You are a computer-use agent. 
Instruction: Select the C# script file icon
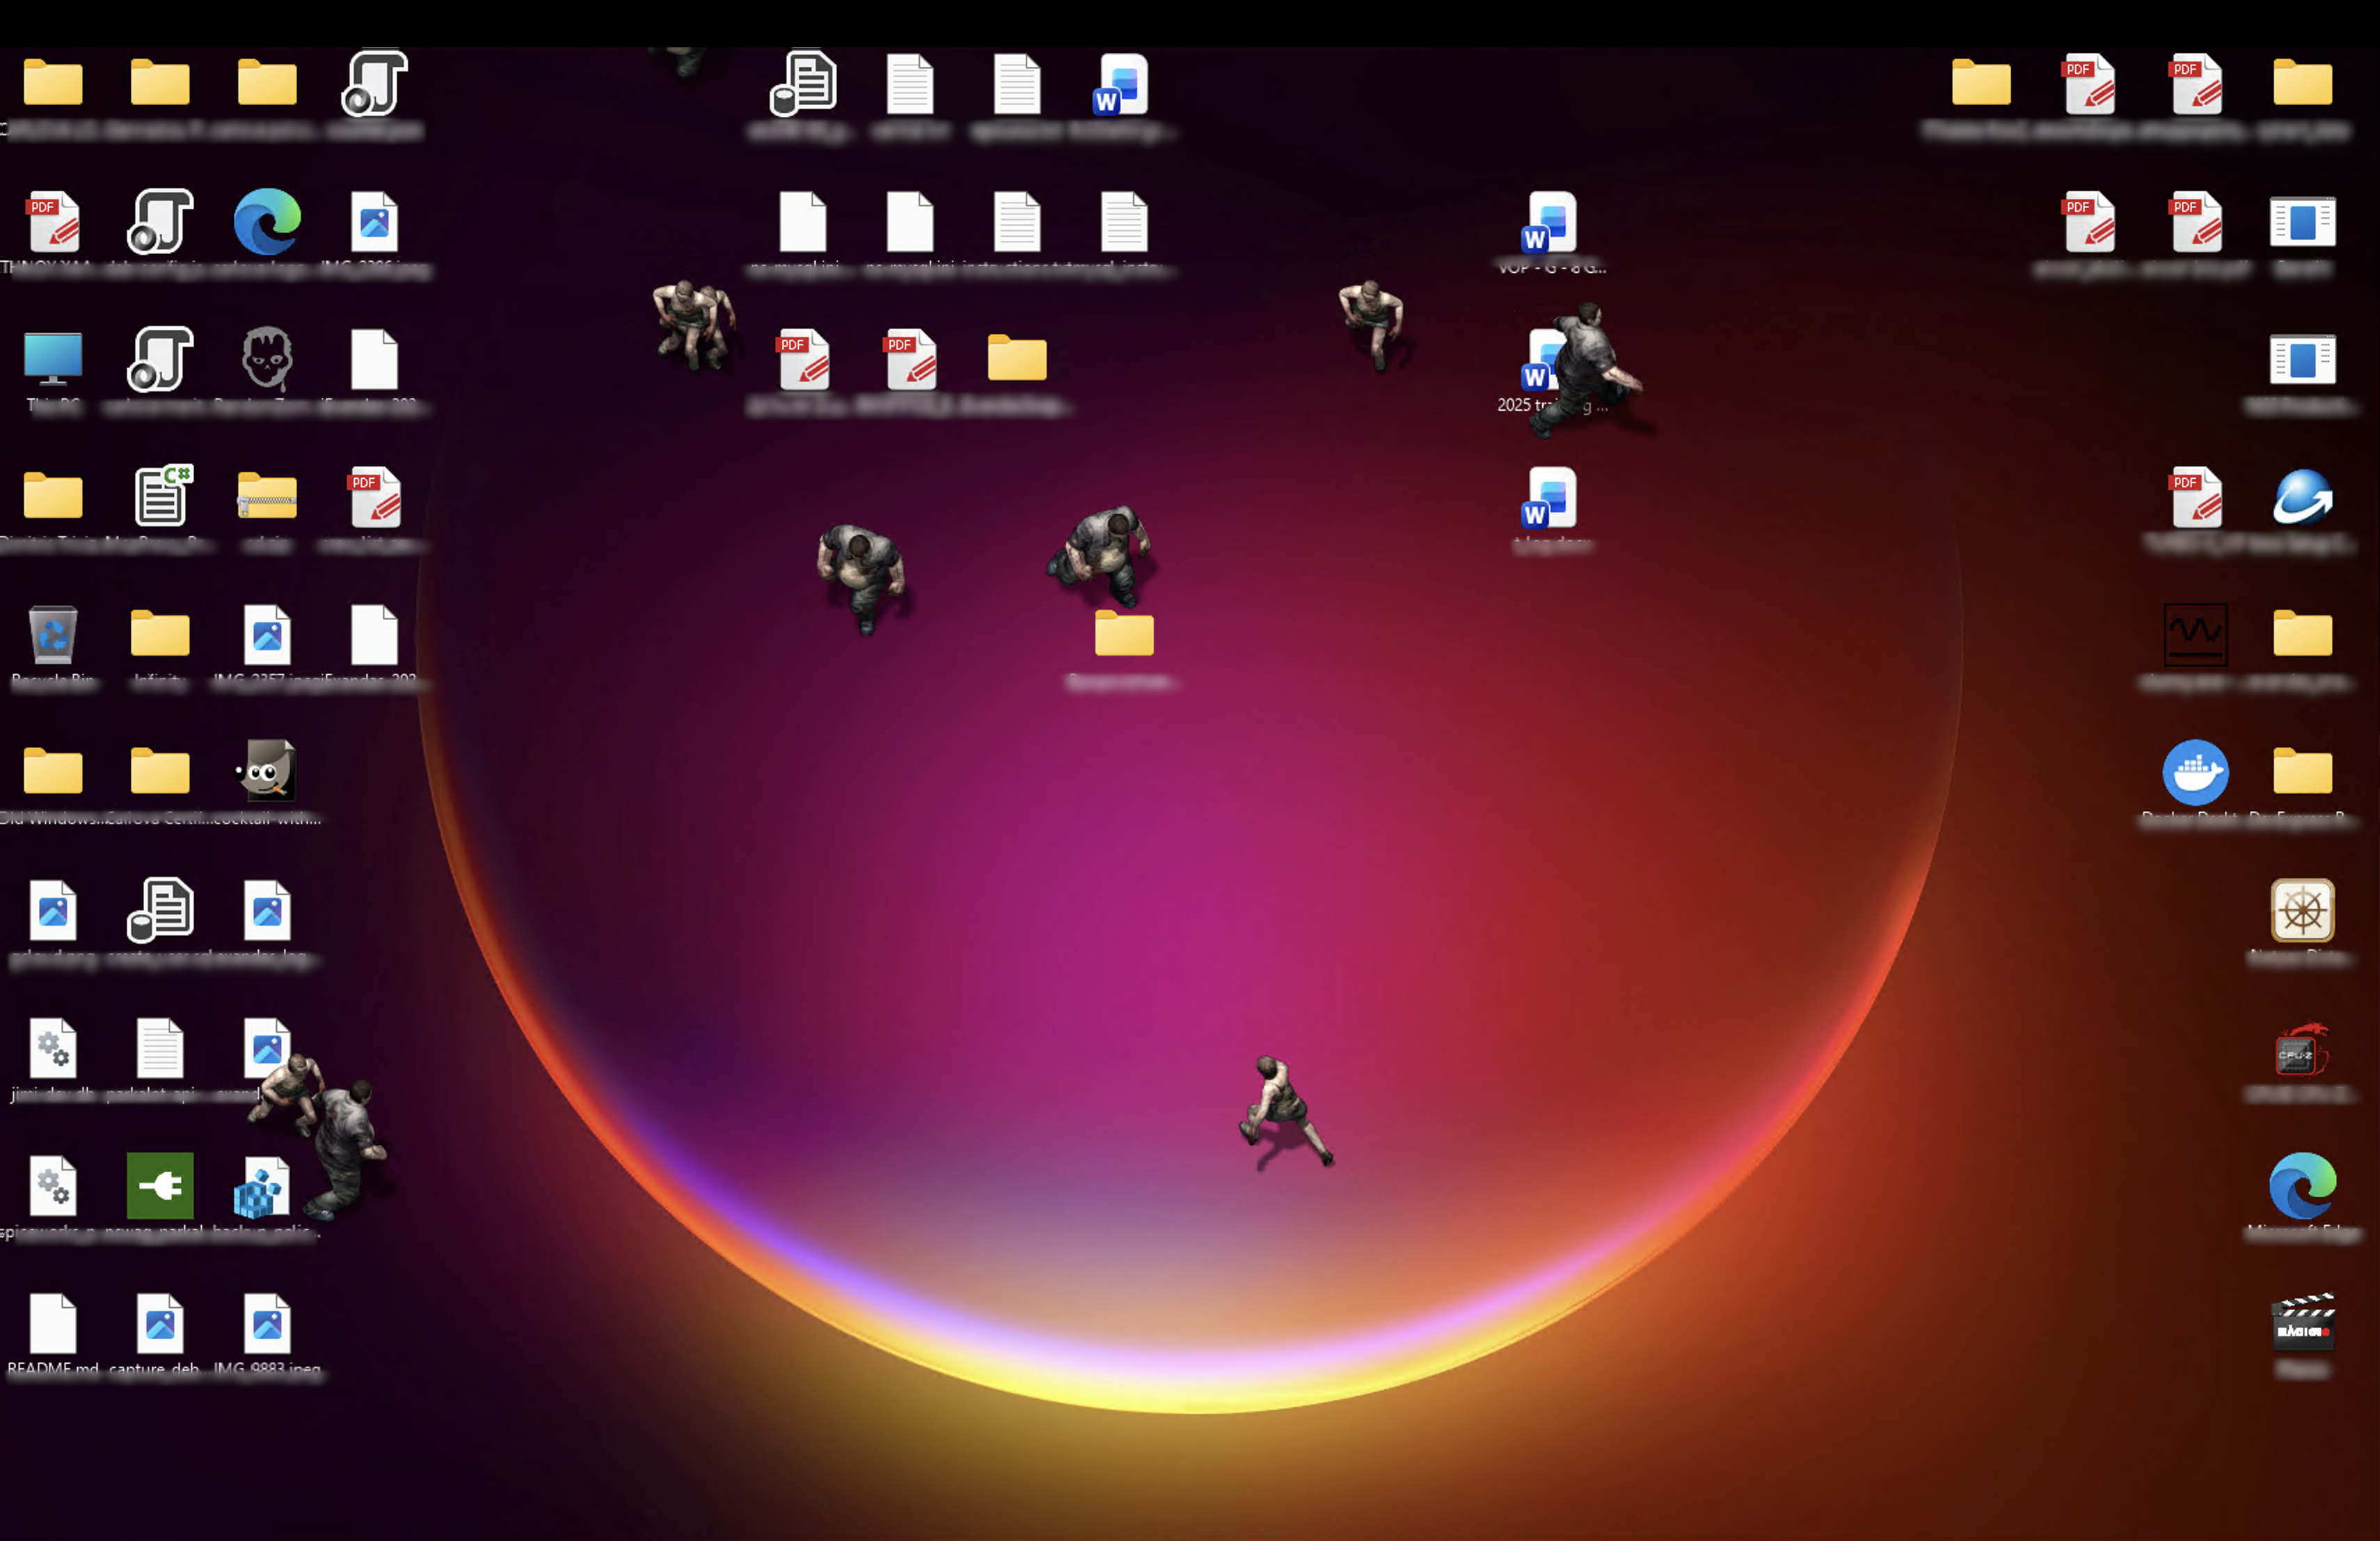(163, 494)
